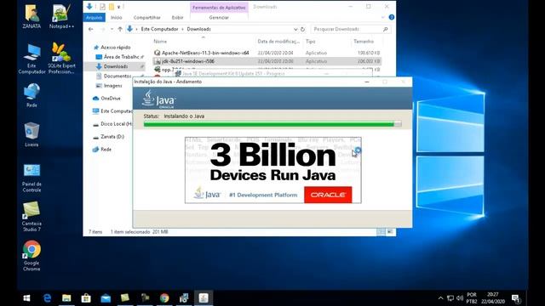Launch Google Chrome from desktop
545x306 pixels.
(x=32, y=256)
